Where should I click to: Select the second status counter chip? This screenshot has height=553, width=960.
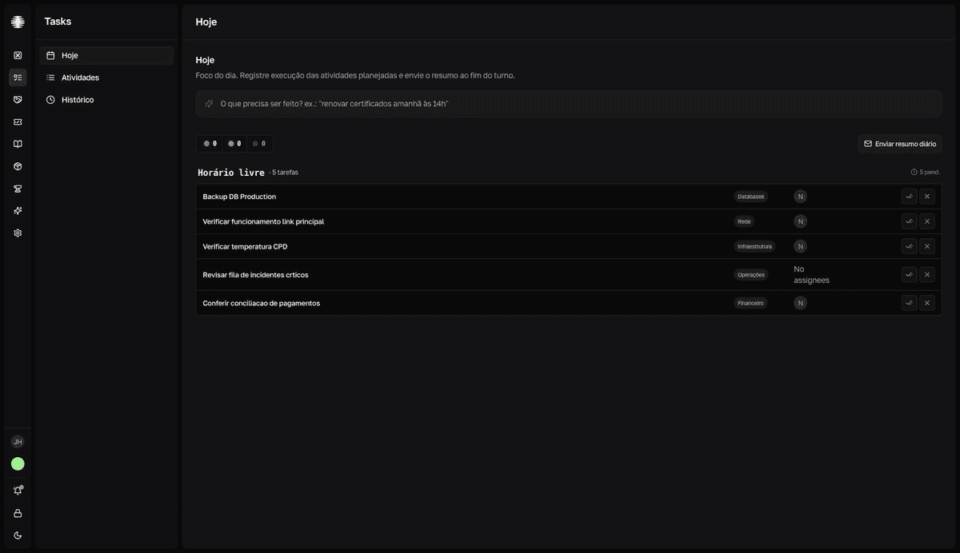[x=234, y=144]
